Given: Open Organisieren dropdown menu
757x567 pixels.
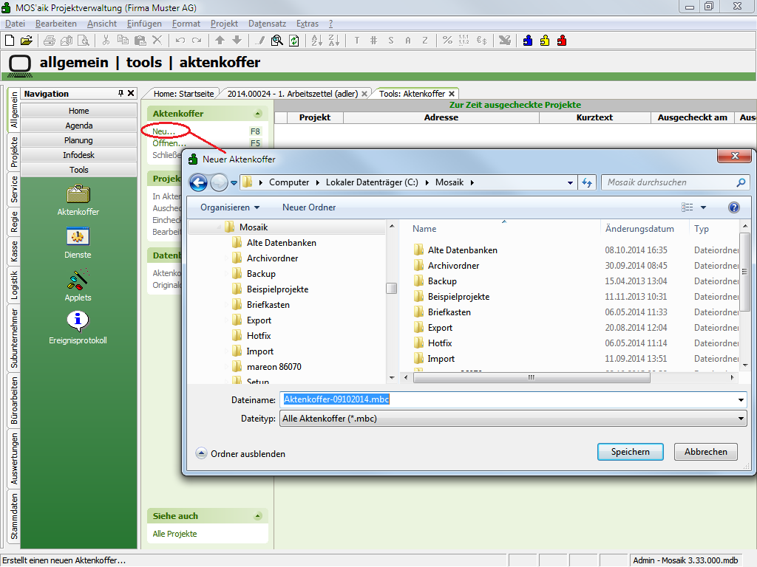Looking at the screenshot, I should [230, 207].
